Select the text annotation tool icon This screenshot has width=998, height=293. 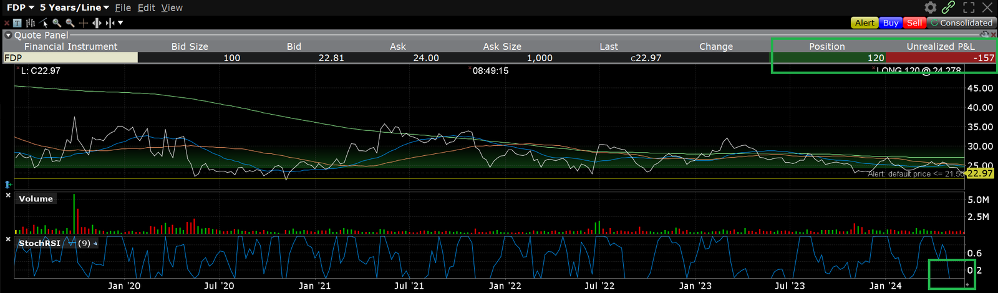(x=17, y=23)
